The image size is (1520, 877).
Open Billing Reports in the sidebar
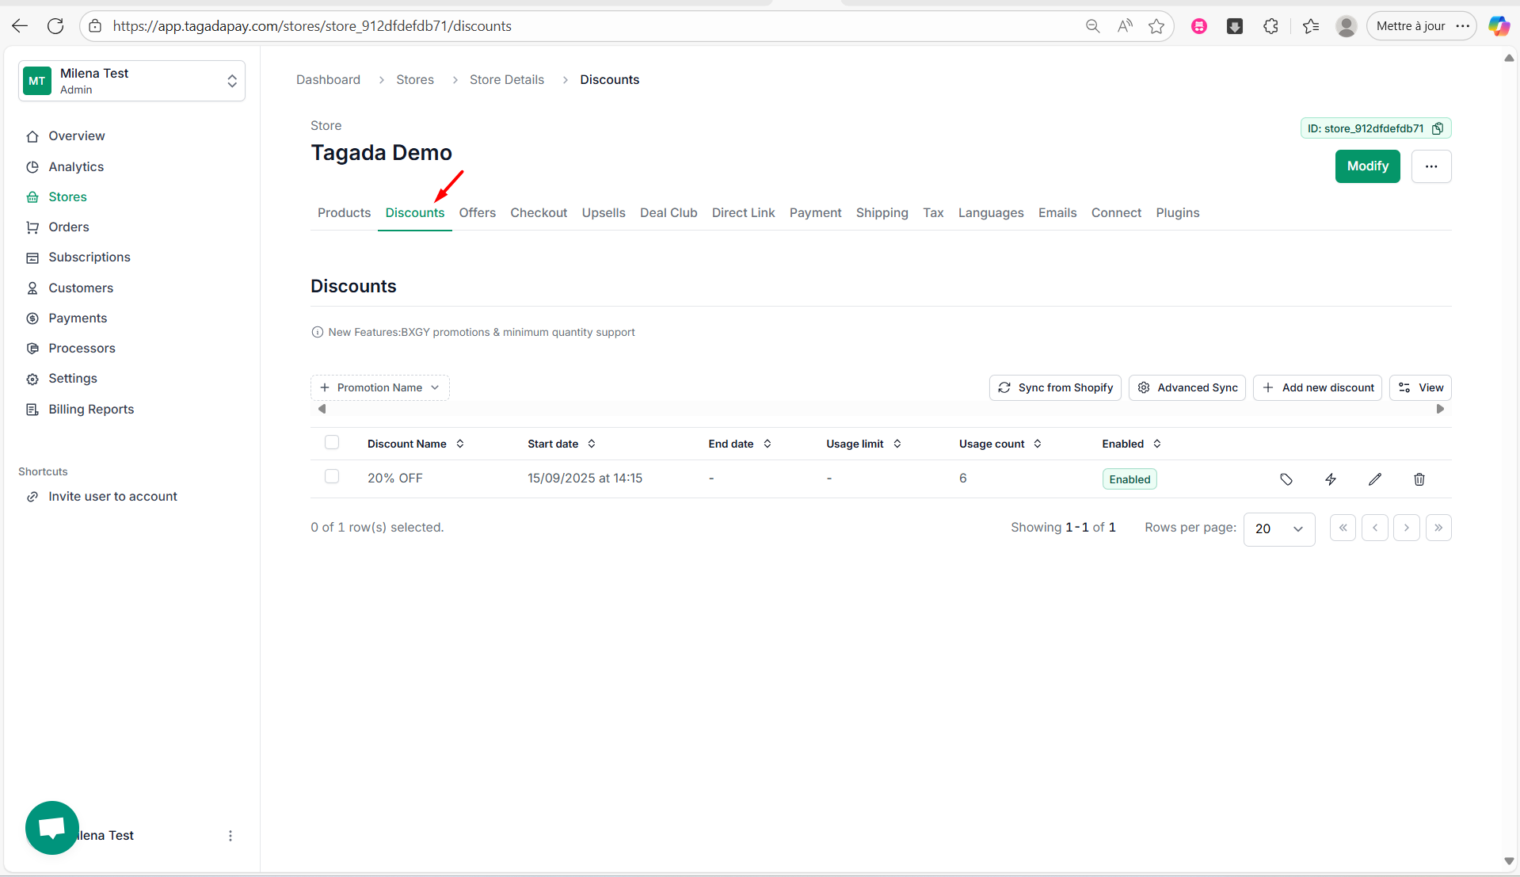click(91, 410)
